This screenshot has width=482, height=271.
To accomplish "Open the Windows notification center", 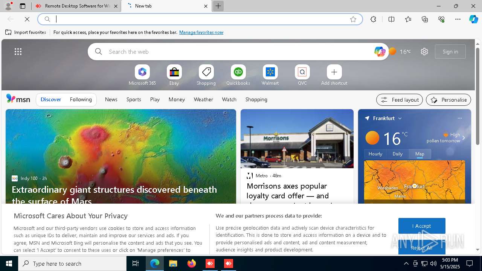I will [x=470, y=263].
